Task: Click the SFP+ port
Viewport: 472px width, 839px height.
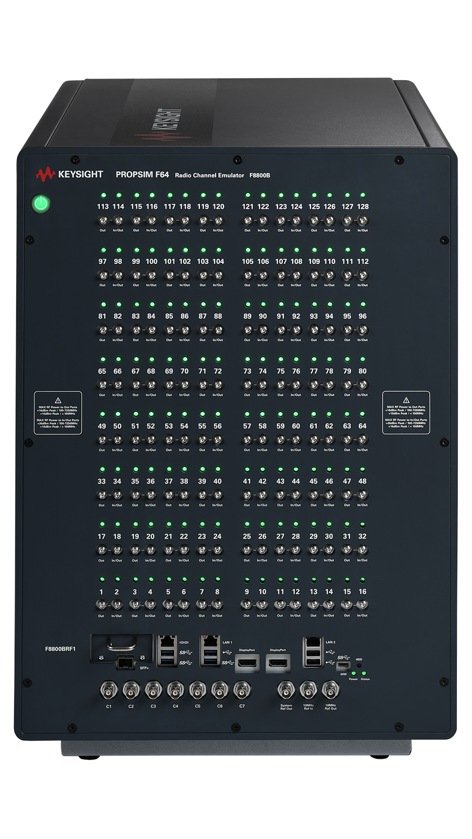Action: click(x=125, y=662)
